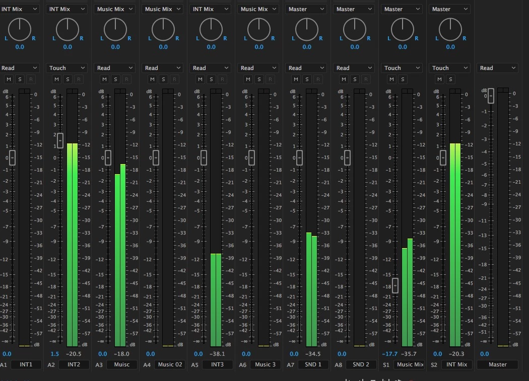
Task: Open Touch automation dropdown for A2 INT2
Action: pos(67,68)
